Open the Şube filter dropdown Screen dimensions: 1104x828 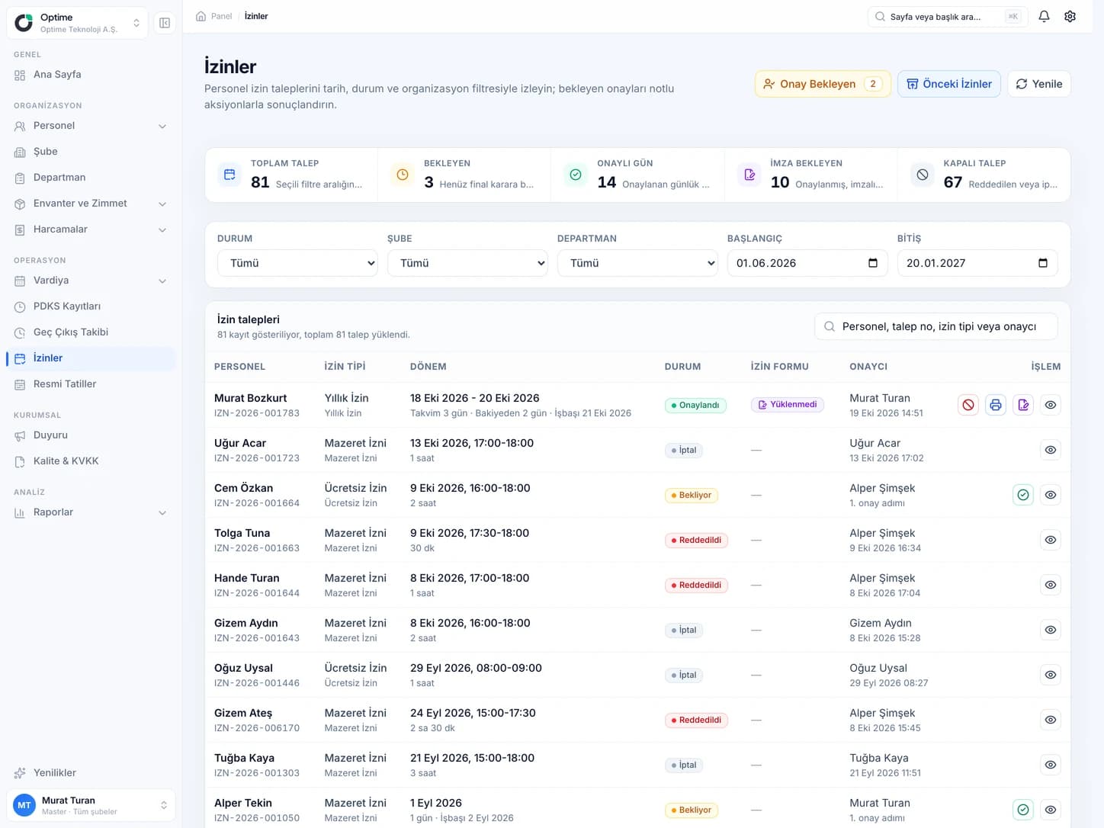coord(467,263)
